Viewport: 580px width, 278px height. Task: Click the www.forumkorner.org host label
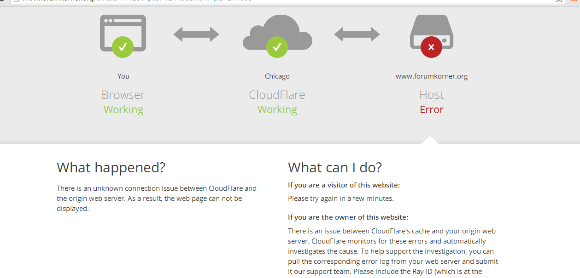coord(432,76)
